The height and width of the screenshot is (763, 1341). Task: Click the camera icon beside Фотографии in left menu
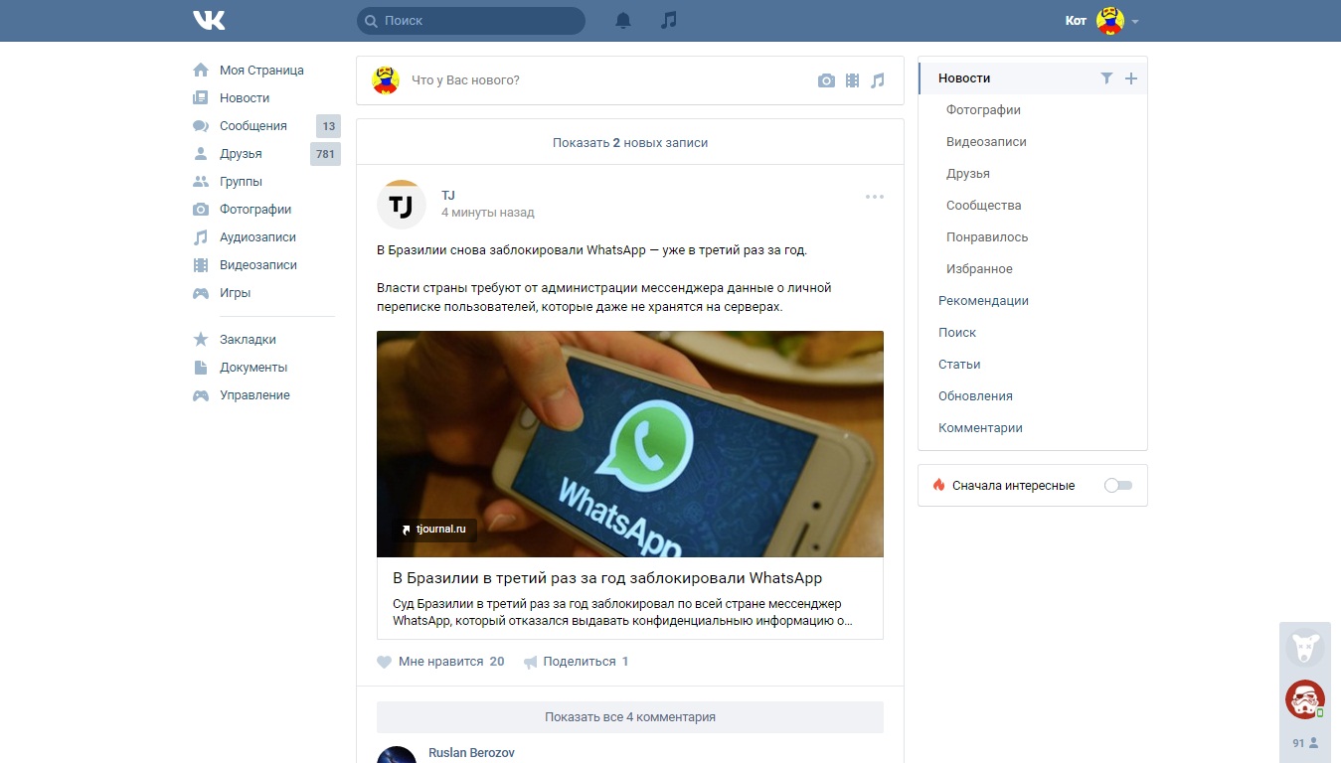[201, 210]
